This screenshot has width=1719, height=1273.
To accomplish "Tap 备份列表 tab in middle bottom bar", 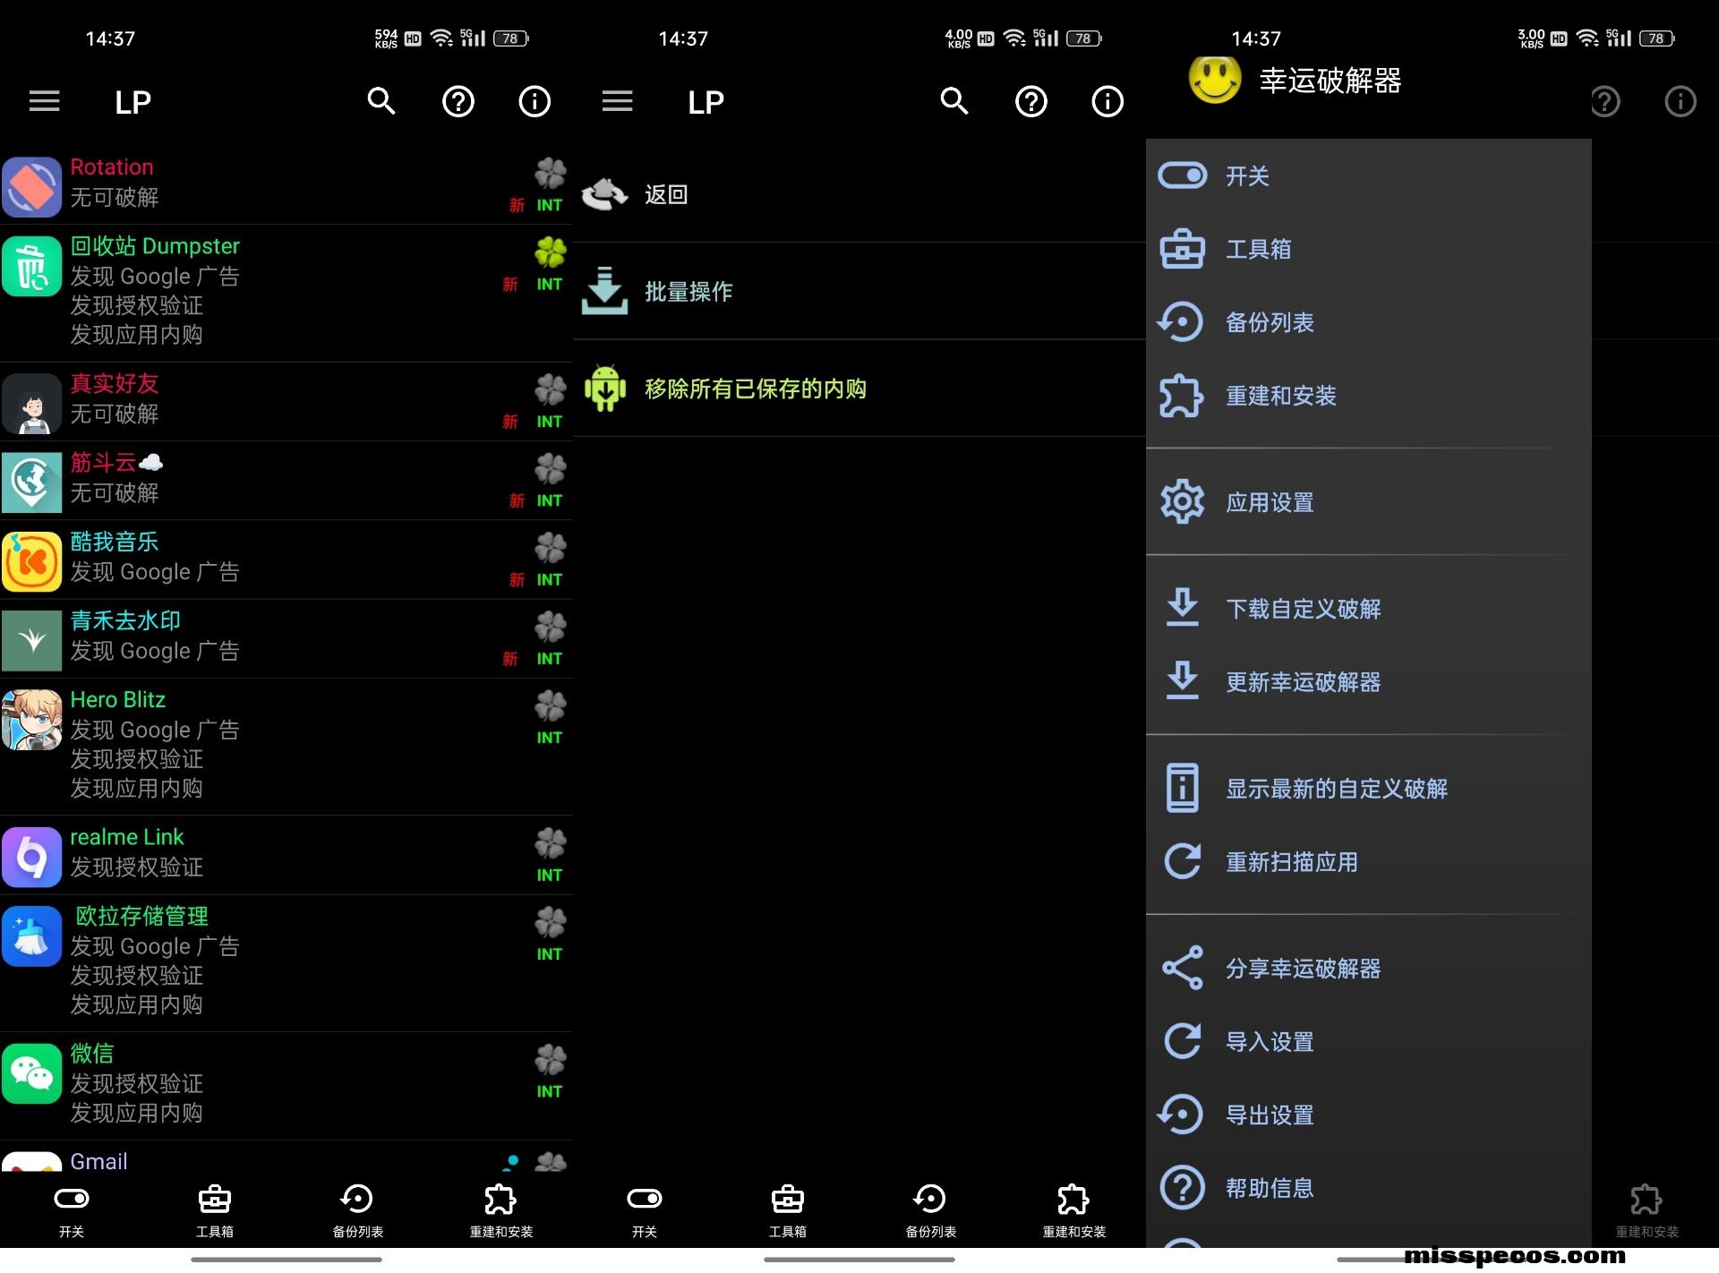I will (931, 1211).
